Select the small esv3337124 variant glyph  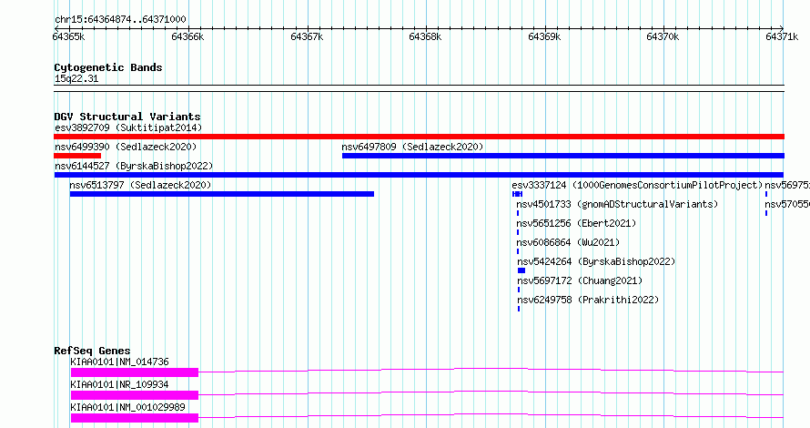(517, 194)
